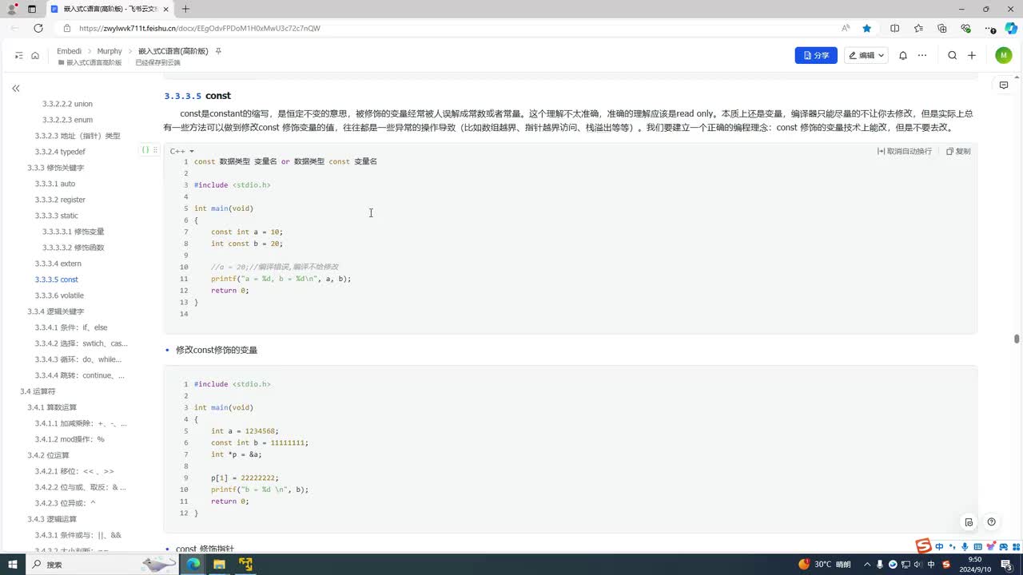The width and height of the screenshot is (1023, 575).
Task: Jump to 3.3.2.2.3 enum in outline
Action: (x=67, y=120)
